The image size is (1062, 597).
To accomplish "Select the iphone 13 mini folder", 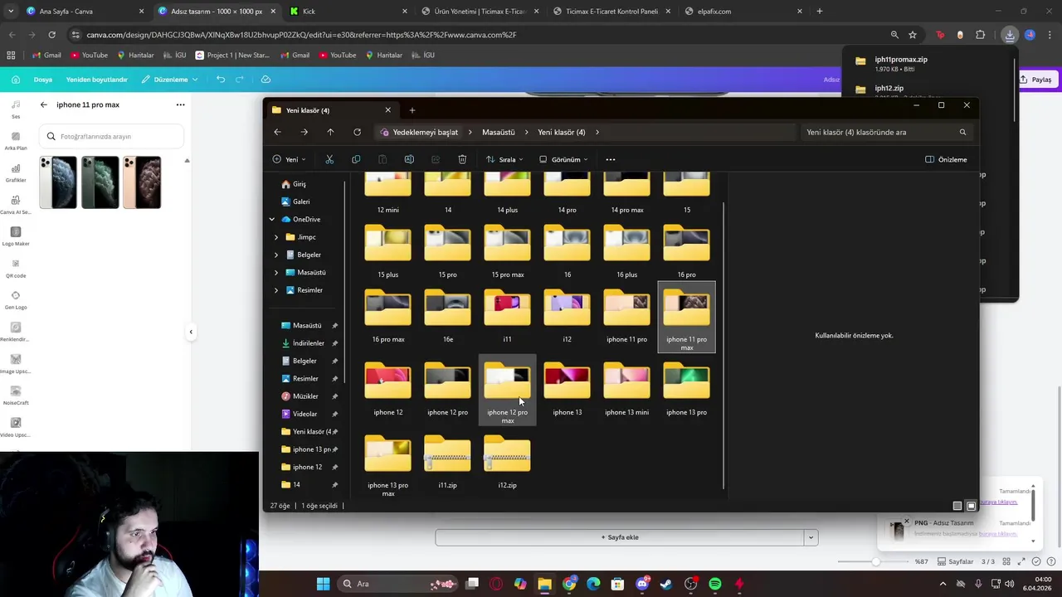I will pos(626,390).
